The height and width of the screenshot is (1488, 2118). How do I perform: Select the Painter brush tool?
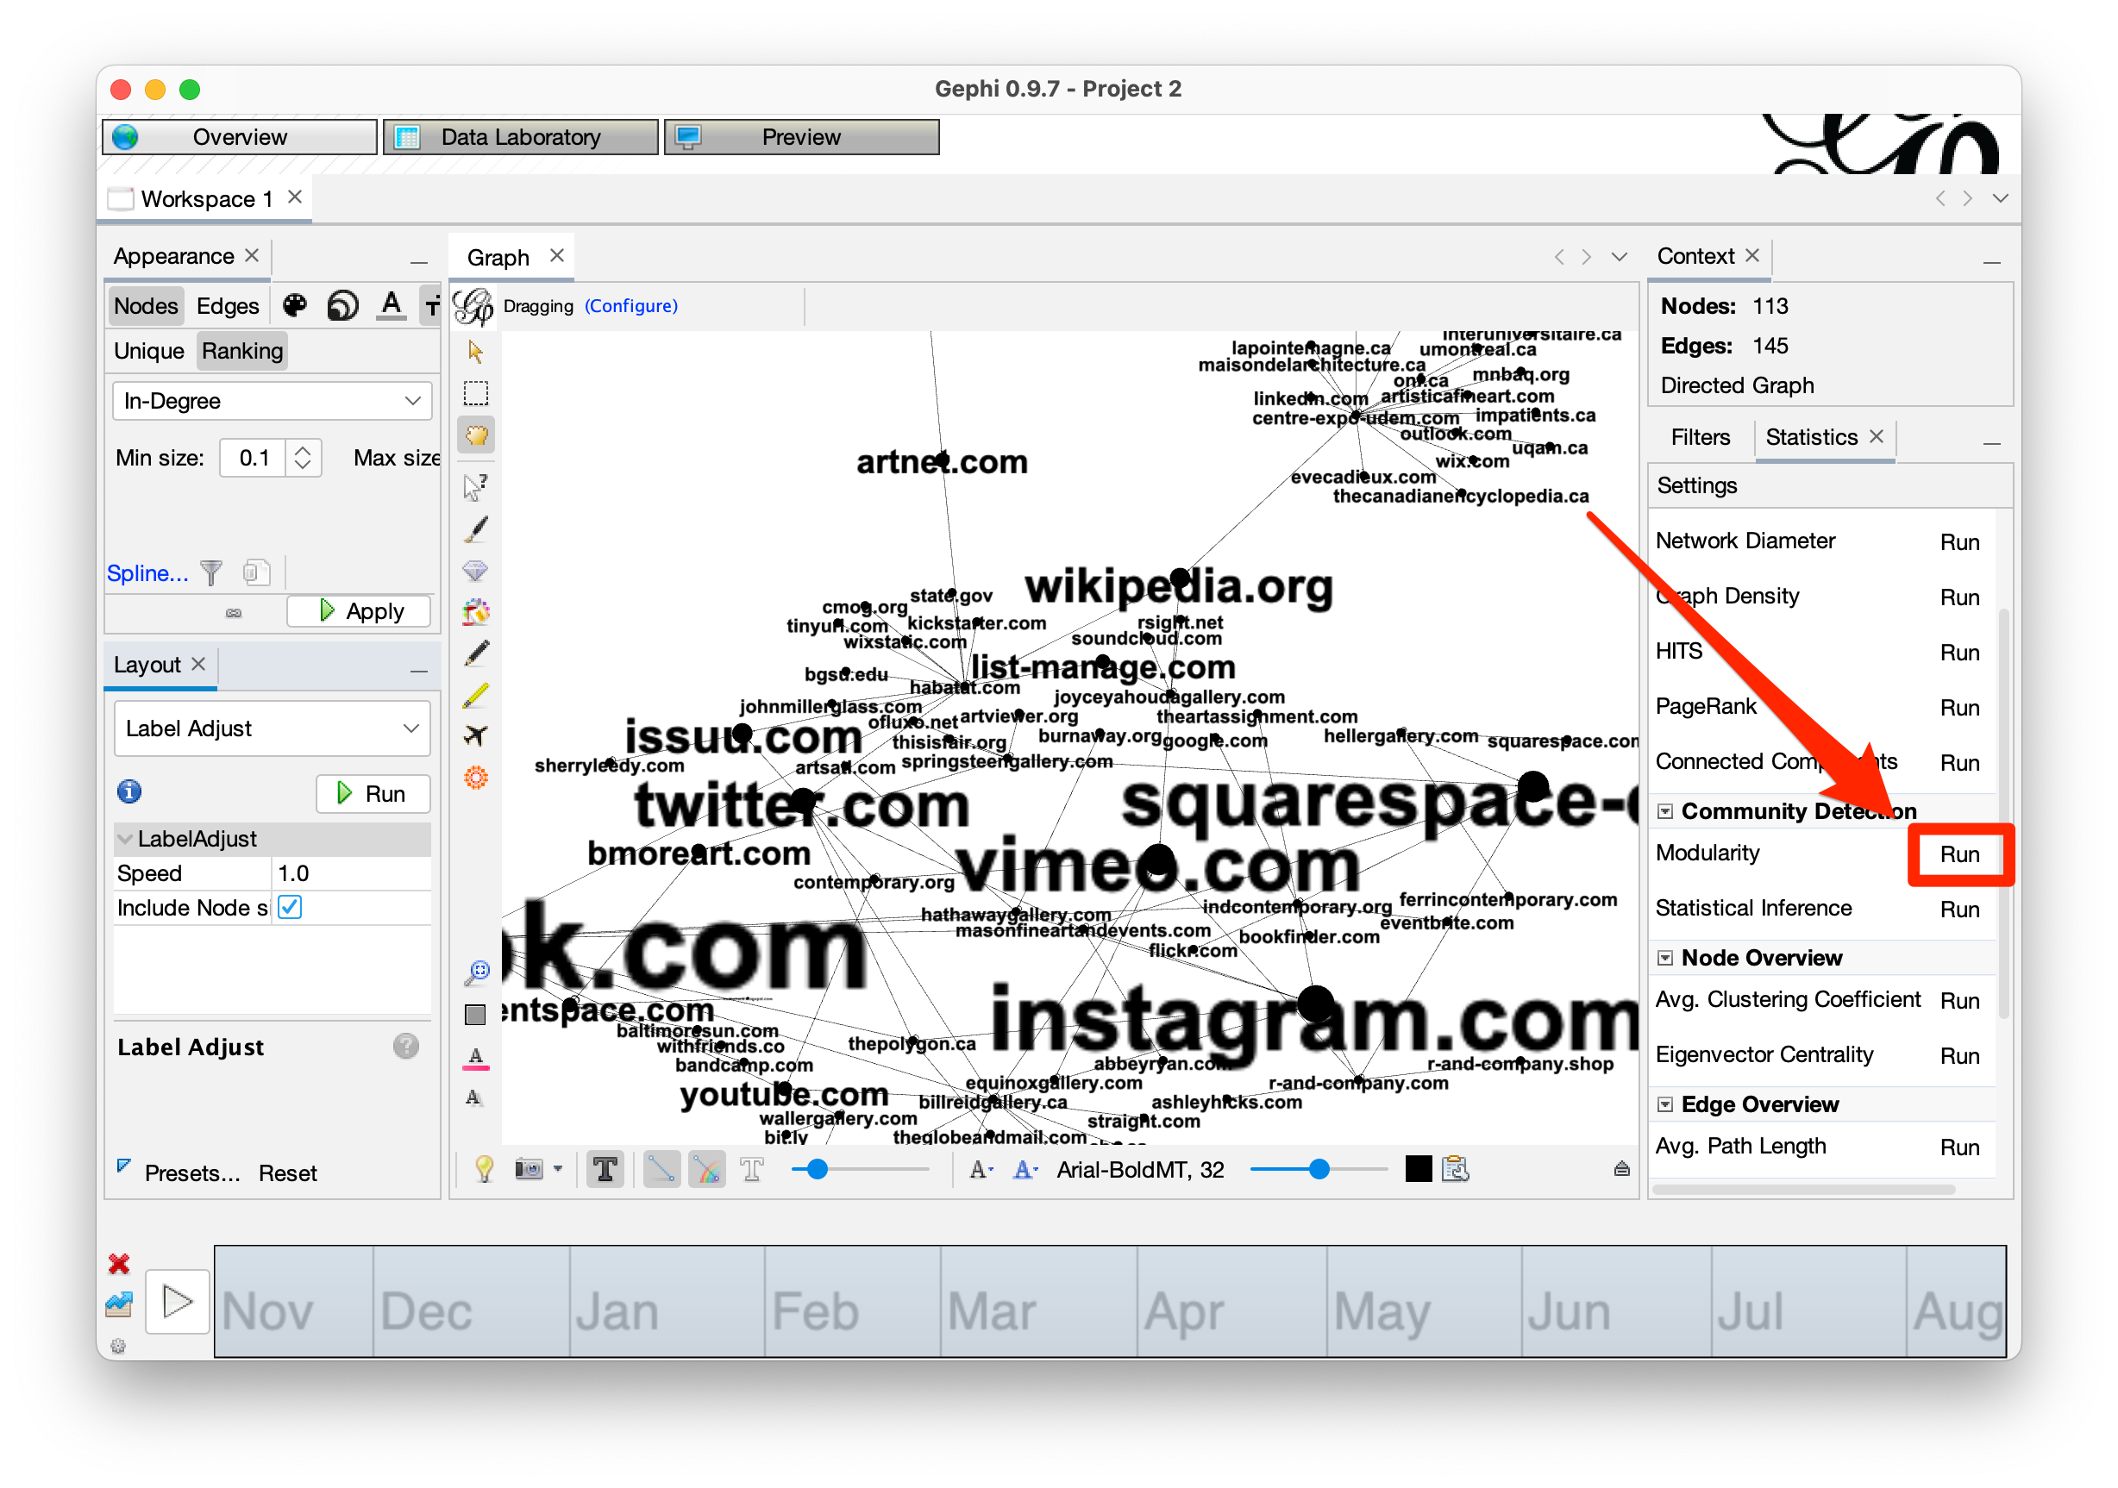[x=476, y=529]
